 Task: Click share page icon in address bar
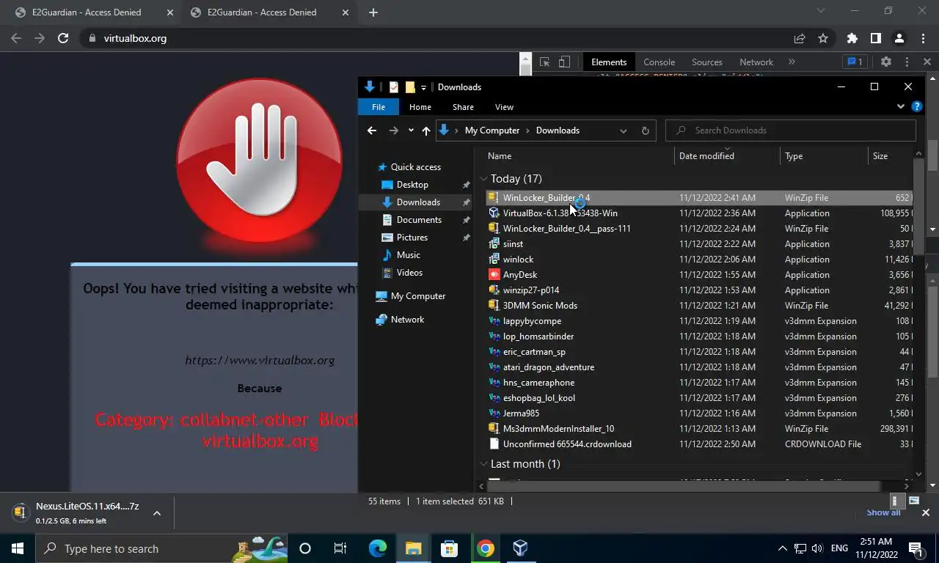(800, 38)
